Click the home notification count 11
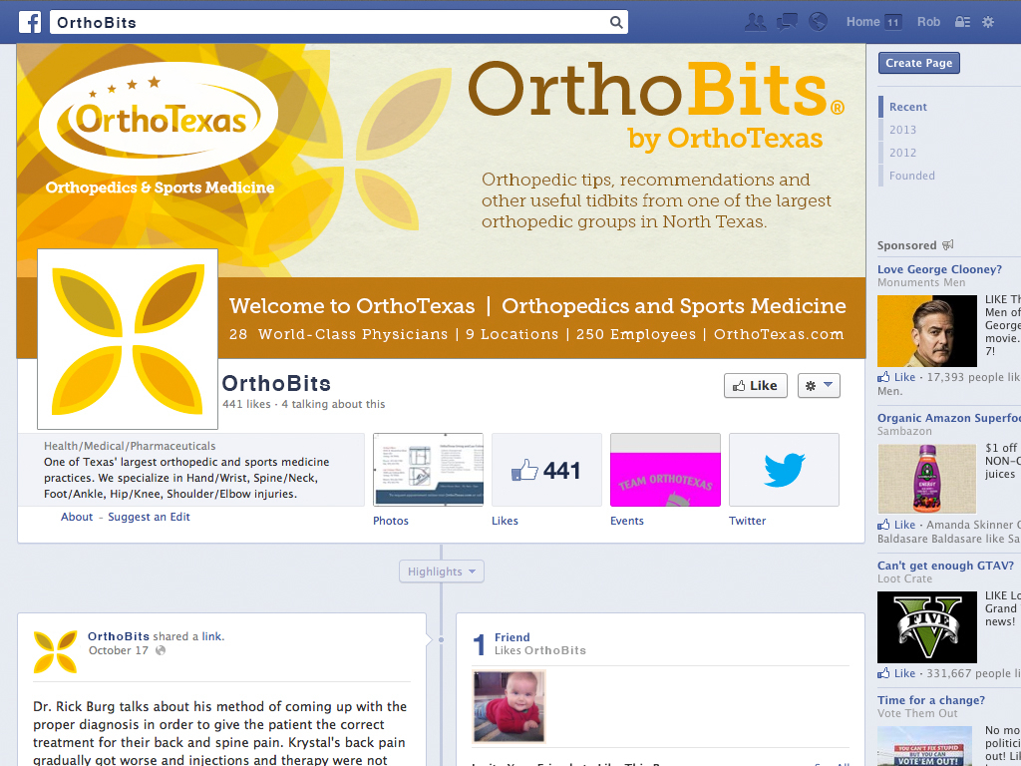Viewport: 1021px width, 766px height. 892,22
